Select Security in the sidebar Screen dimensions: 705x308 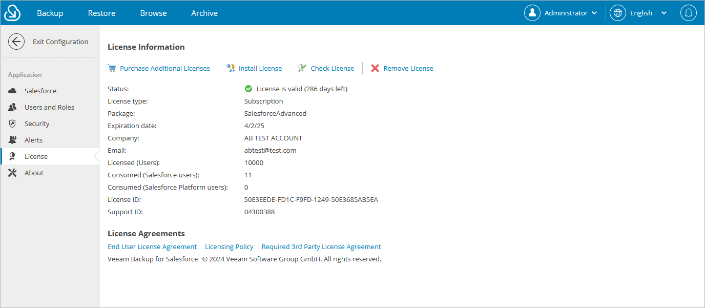click(x=50, y=124)
